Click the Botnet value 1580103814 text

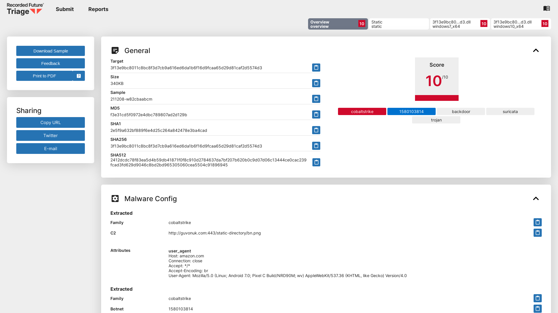pyautogui.click(x=181, y=309)
